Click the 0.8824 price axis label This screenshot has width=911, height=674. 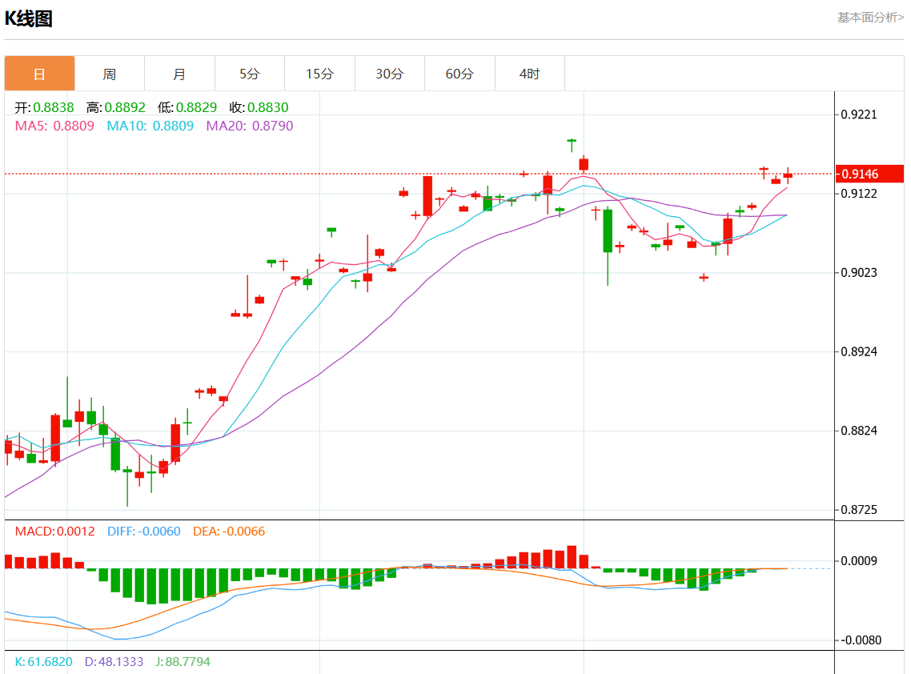click(859, 431)
